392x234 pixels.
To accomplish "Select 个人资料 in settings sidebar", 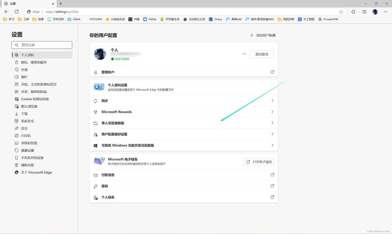I will [x=42, y=55].
